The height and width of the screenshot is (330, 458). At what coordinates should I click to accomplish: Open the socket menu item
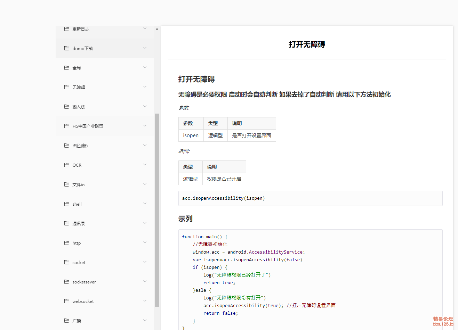click(79, 263)
